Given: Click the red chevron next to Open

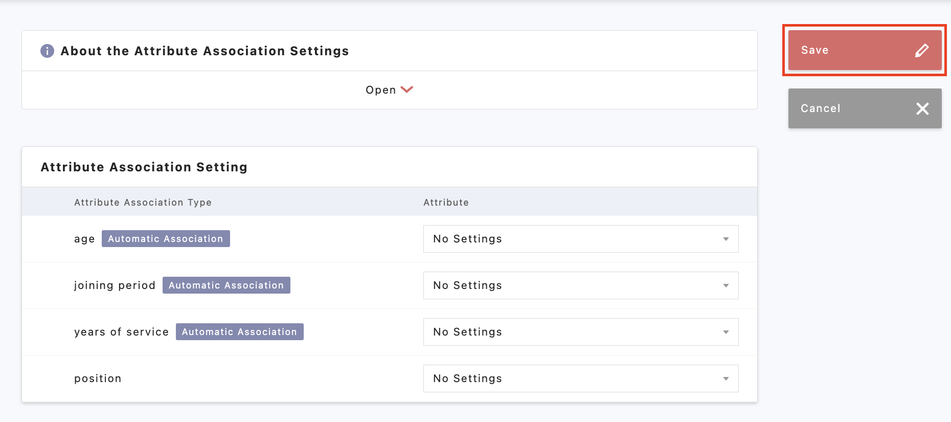Looking at the screenshot, I should click(x=407, y=90).
